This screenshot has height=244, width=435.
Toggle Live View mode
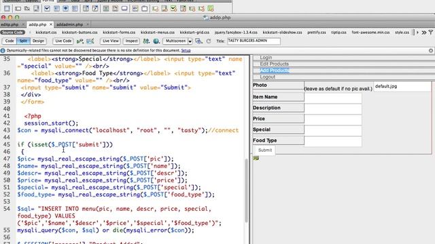point(110,41)
